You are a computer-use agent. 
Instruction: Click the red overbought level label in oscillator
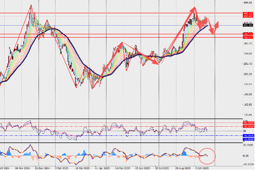click(x=248, y=123)
